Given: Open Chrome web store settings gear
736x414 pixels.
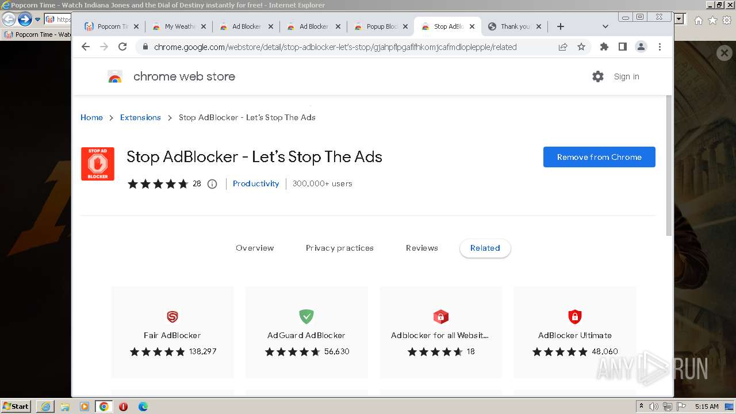Looking at the screenshot, I should pyautogui.click(x=598, y=76).
